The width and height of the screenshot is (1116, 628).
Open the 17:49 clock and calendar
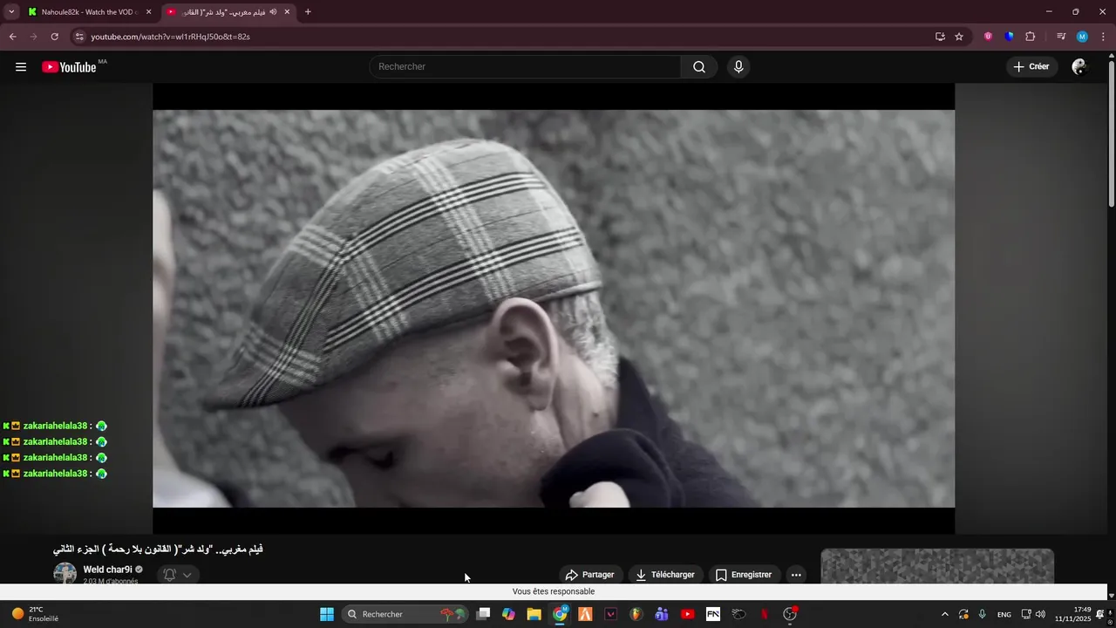click(x=1073, y=614)
